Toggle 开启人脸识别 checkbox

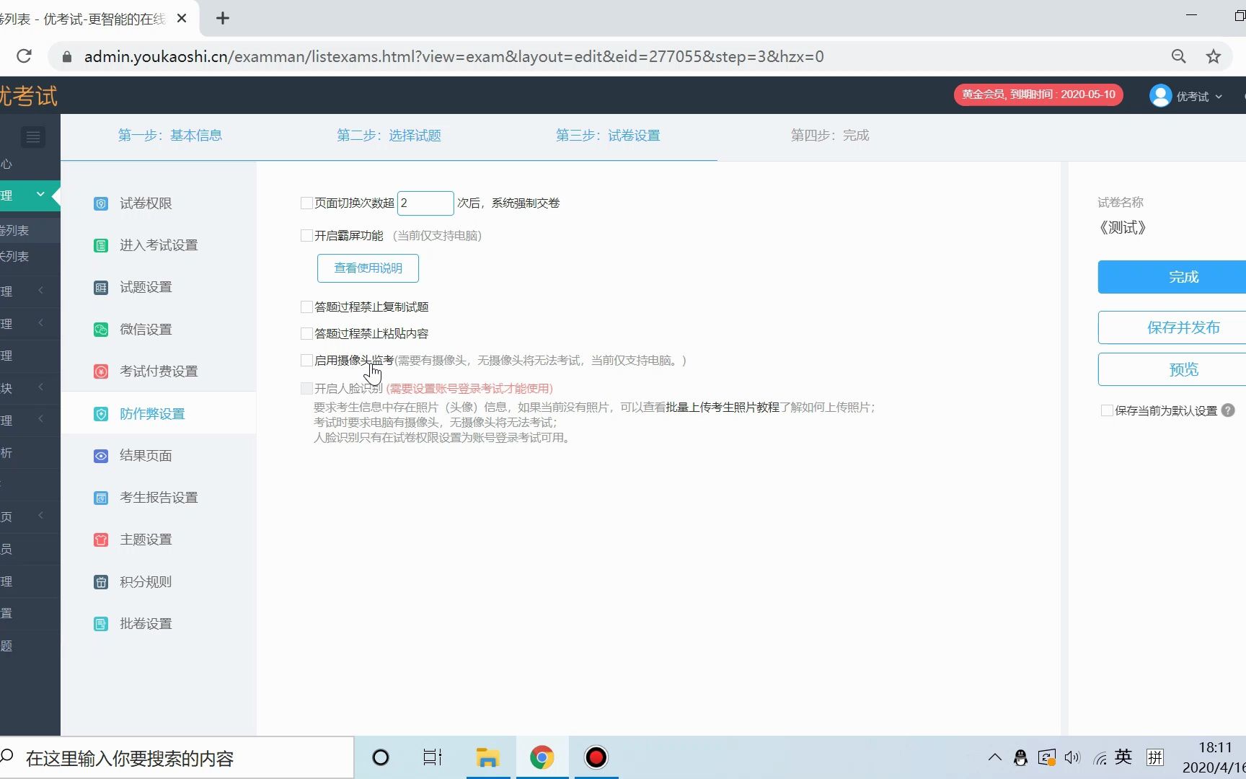pos(306,388)
